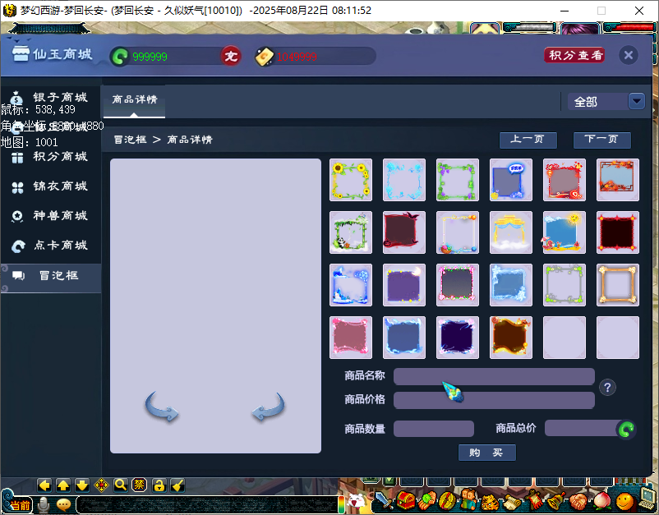Screen dimensions: 659x515
Task: Pick the beach sun bubble frame
Action: pos(565,232)
